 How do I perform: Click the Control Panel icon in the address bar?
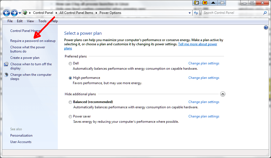point(25,13)
